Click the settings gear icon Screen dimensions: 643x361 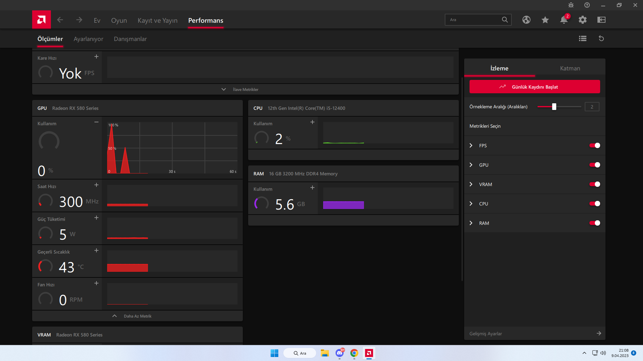[x=583, y=20]
